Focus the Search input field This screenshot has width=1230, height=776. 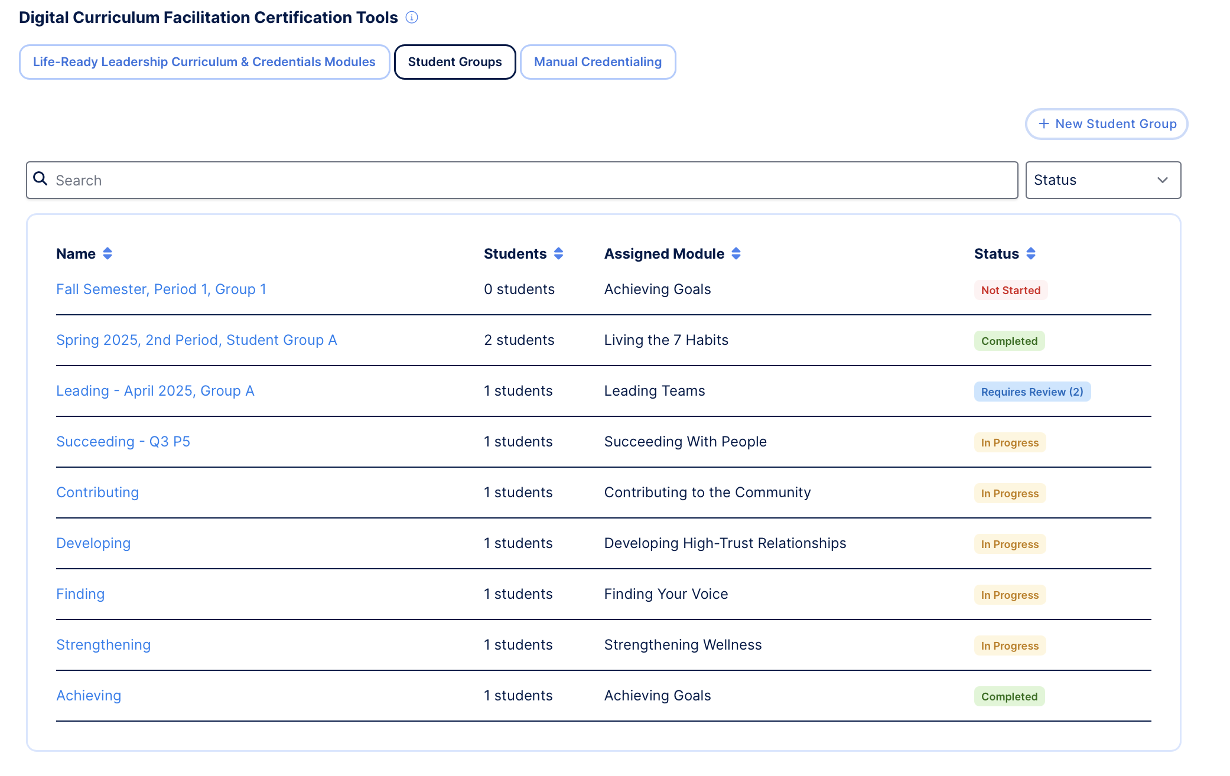pos(532,180)
